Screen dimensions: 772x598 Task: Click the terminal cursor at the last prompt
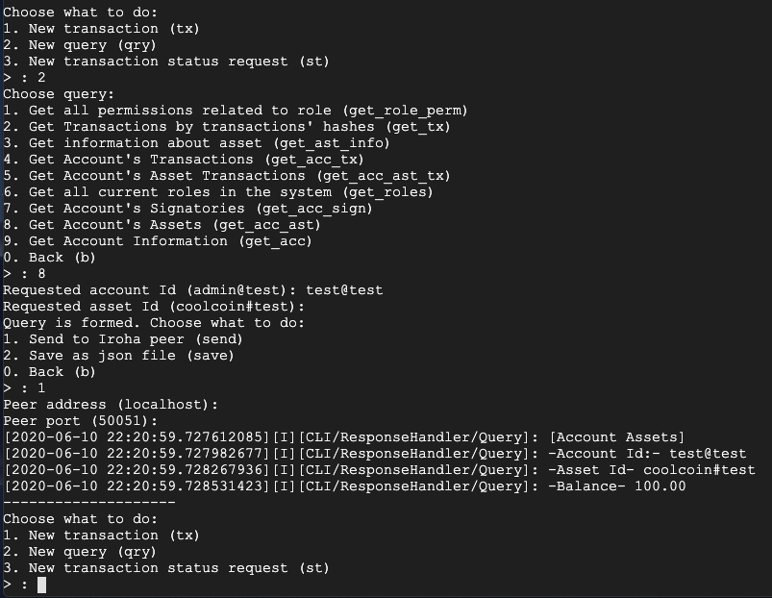(41, 585)
